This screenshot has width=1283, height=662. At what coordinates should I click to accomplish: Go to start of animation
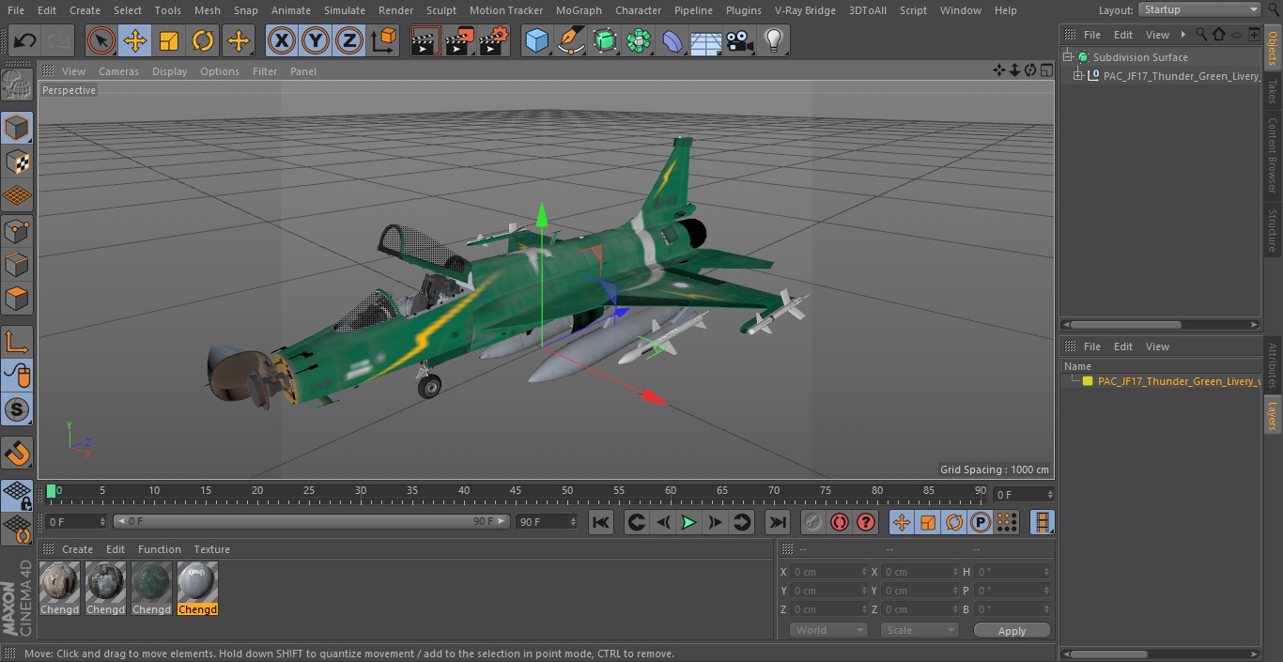pos(601,522)
